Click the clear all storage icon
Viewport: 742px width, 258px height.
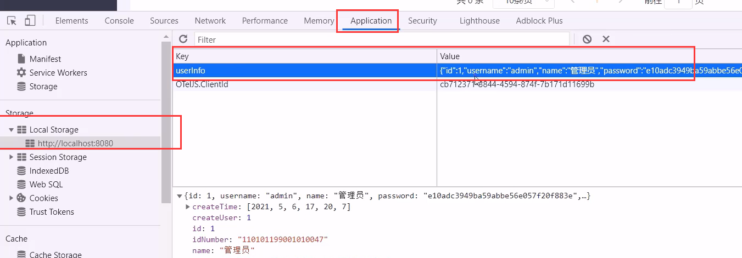(587, 39)
